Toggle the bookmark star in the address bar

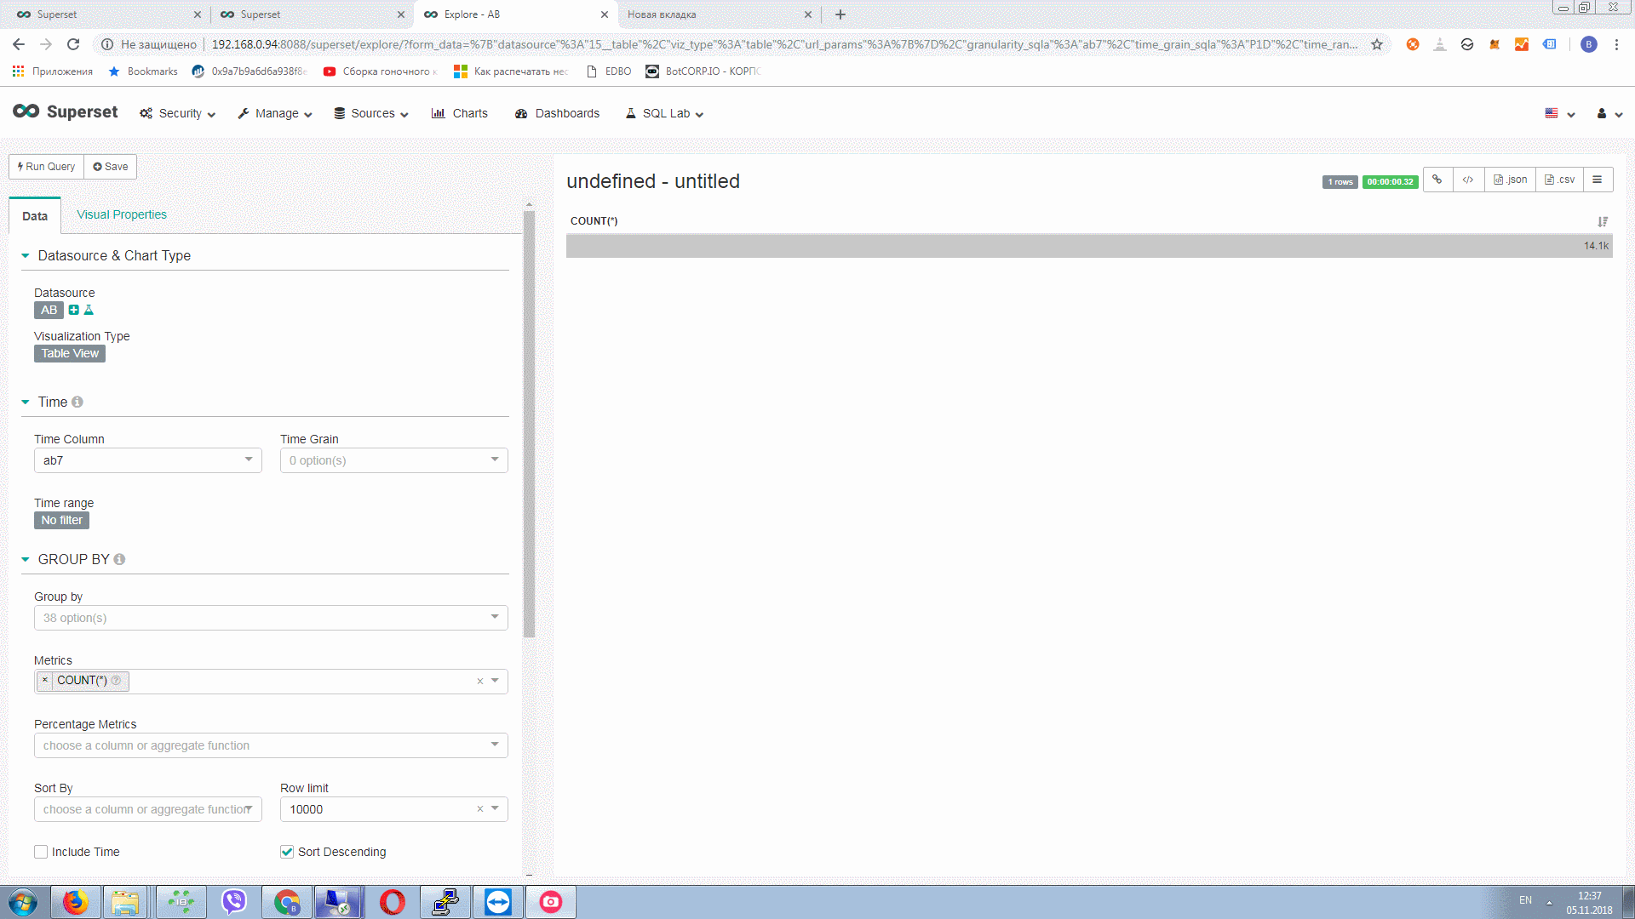click(x=1376, y=44)
